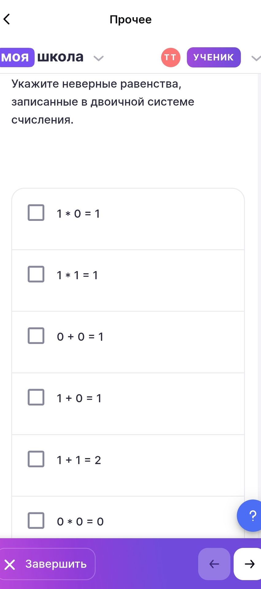This screenshot has width=261, height=589.
Task: Tick the 1 * 1 = 1 checkbox
Action: (x=36, y=274)
